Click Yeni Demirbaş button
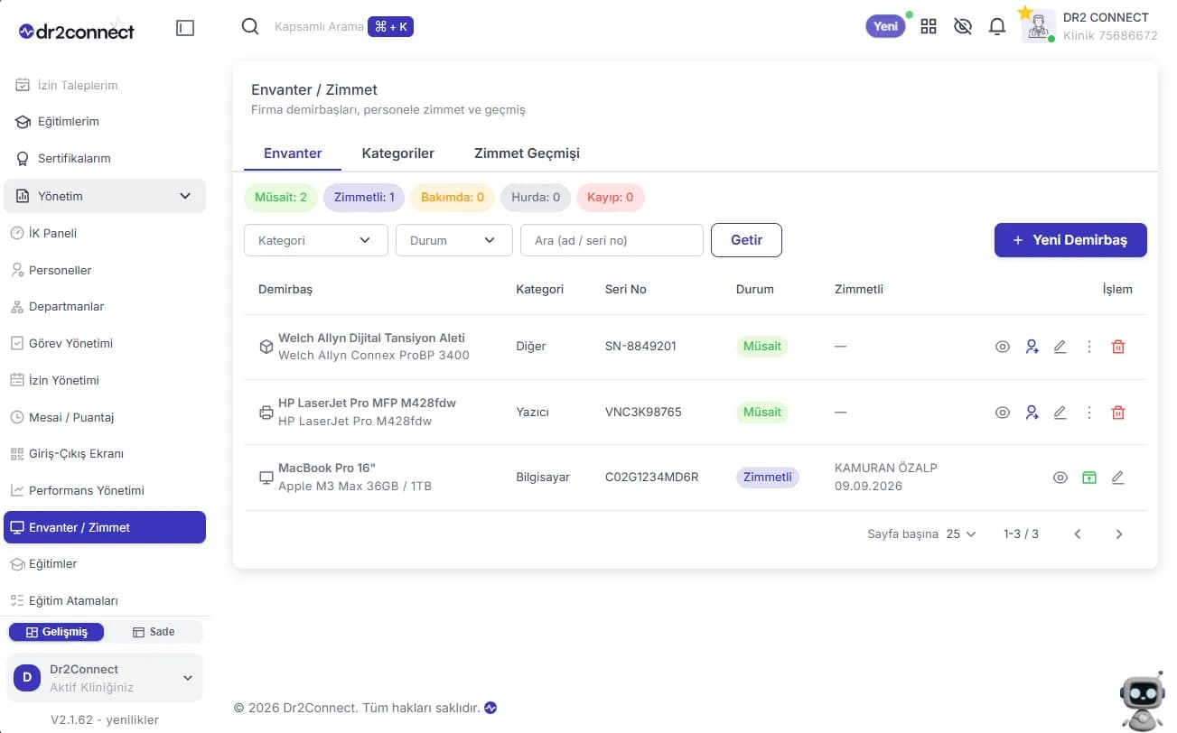 click(x=1070, y=240)
